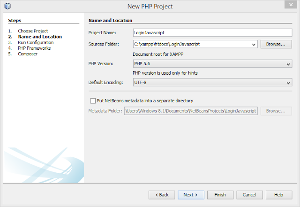
Task: Click the Steps panel heading
Action: [x=15, y=21]
